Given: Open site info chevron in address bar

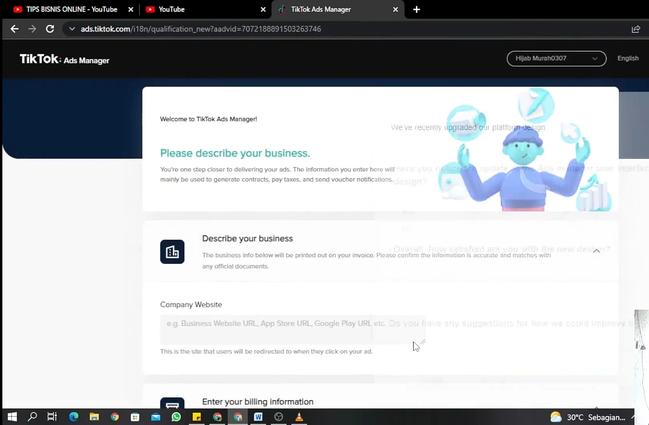Looking at the screenshot, I should click(x=72, y=29).
